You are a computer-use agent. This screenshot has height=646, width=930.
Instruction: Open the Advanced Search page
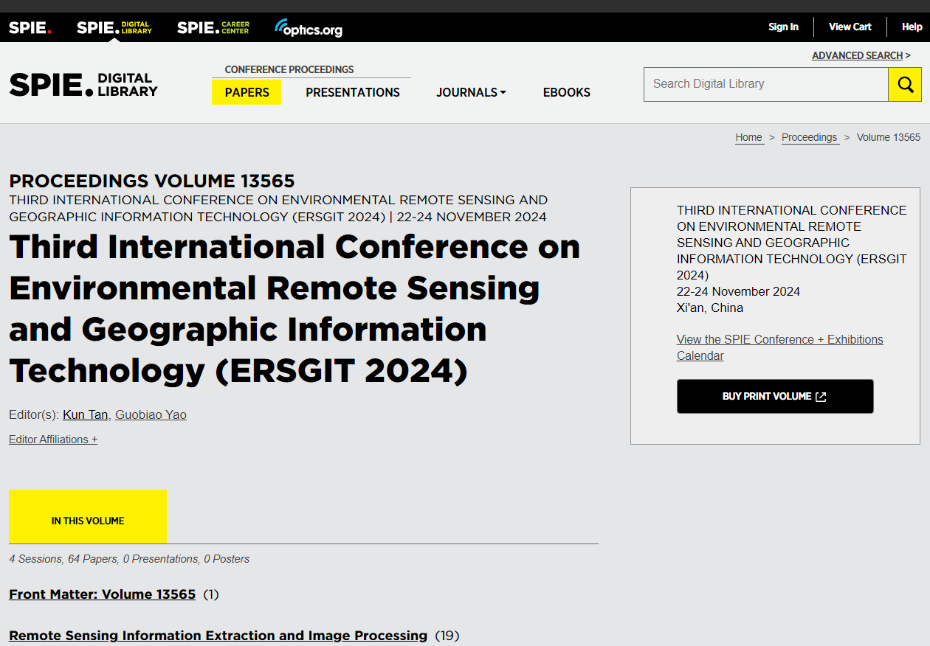857,55
